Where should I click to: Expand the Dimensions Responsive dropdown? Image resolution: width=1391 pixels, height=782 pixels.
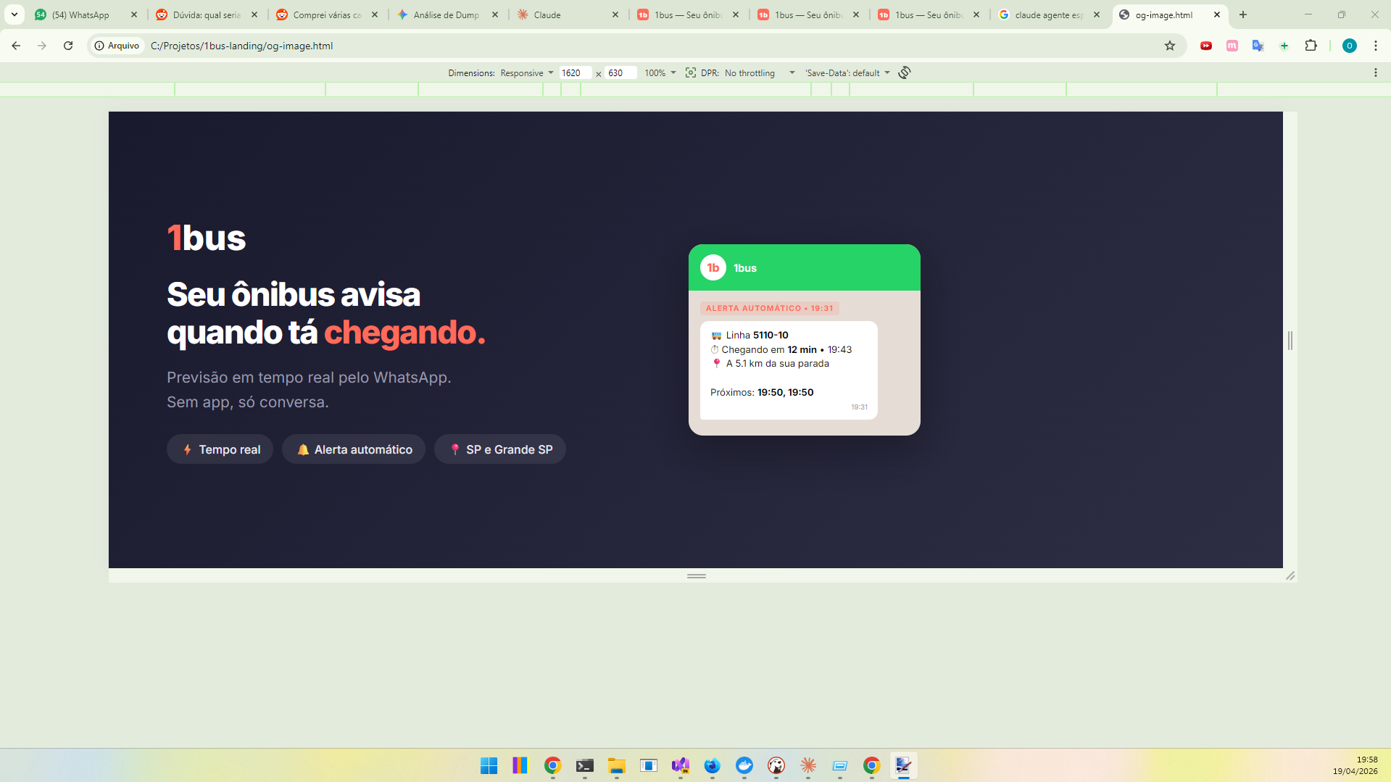pyautogui.click(x=527, y=73)
